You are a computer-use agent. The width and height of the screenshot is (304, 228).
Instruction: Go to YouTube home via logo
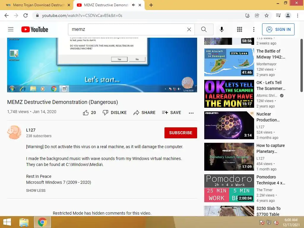pyautogui.click(x=35, y=29)
